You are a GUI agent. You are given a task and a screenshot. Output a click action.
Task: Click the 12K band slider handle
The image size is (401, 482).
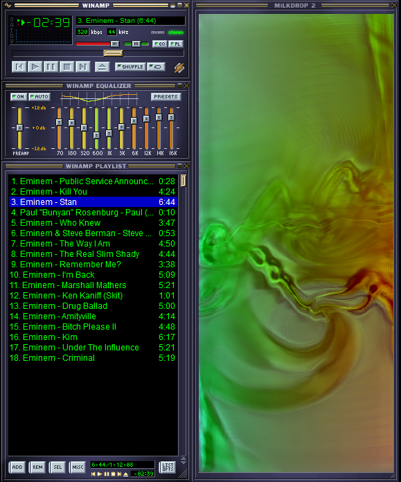[x=146, y=118]
